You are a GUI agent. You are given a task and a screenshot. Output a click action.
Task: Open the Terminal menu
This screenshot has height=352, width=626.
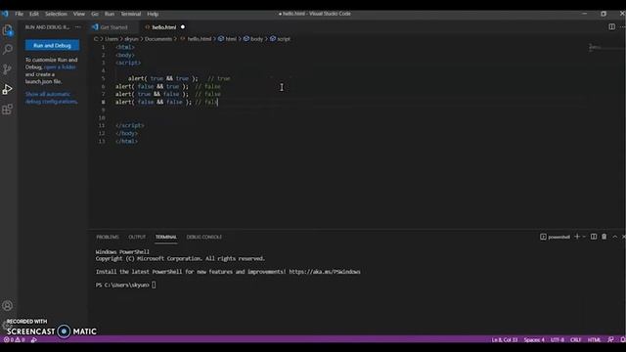[x=130, y=14]
